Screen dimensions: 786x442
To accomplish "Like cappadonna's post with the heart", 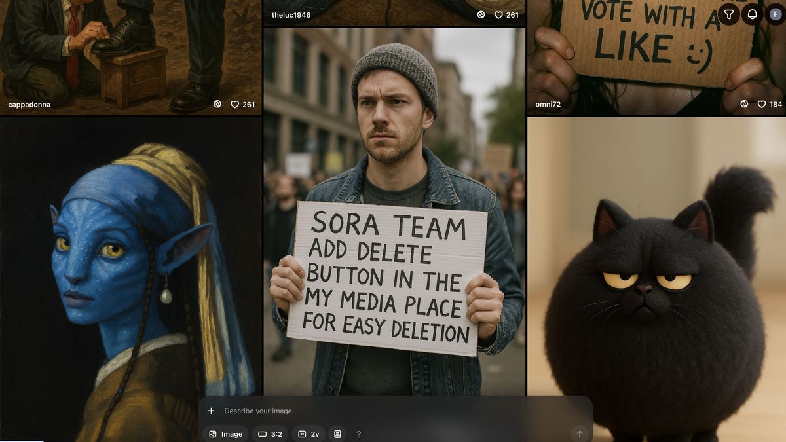I will [x=235, y=104].
